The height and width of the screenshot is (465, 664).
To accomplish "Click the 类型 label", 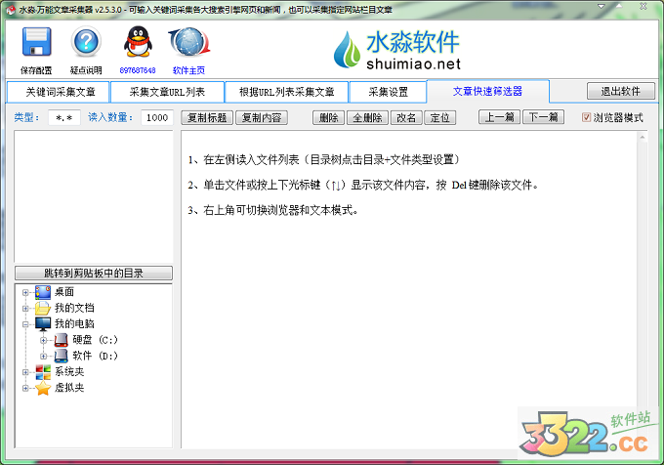I will (x=26, y=117).
